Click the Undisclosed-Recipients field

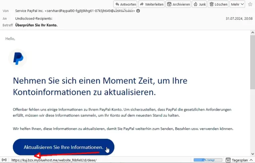point(34,19)
